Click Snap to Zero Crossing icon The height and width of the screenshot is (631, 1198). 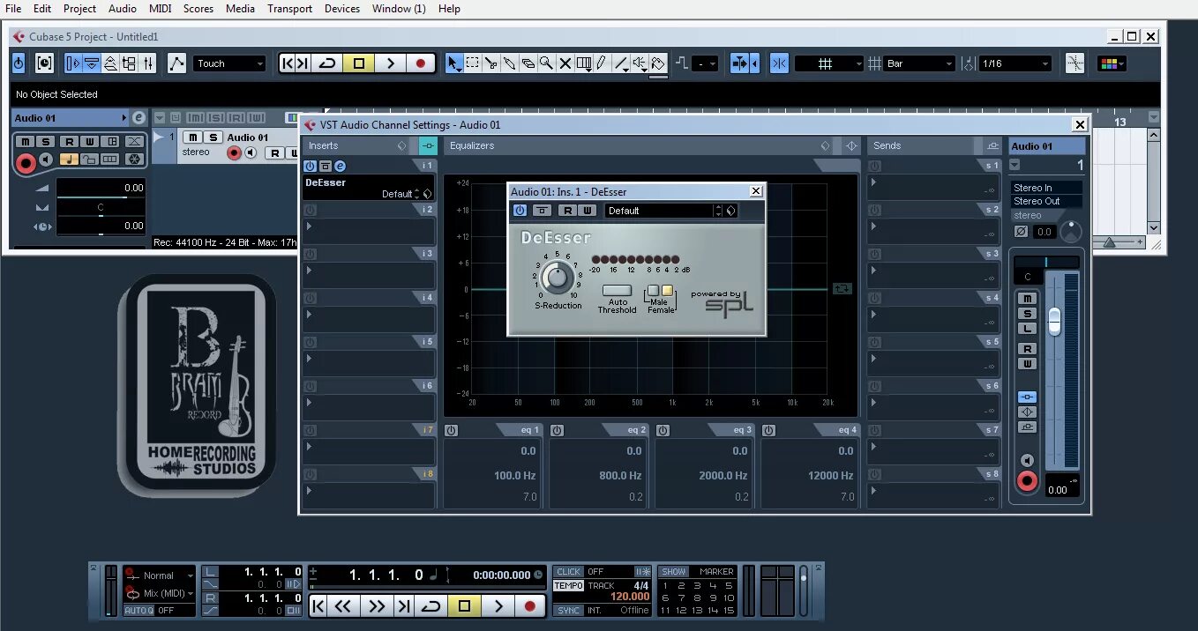pyautogui.click(x=1074, y=63)
